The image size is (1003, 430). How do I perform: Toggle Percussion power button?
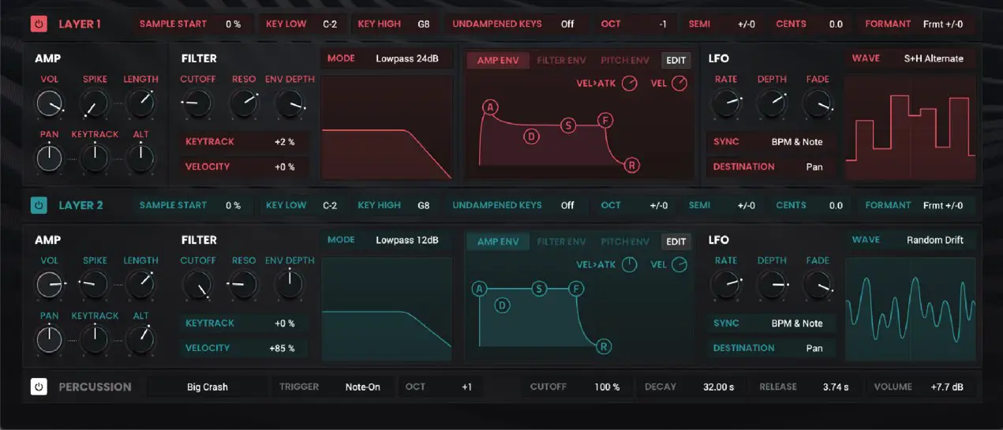39,387
